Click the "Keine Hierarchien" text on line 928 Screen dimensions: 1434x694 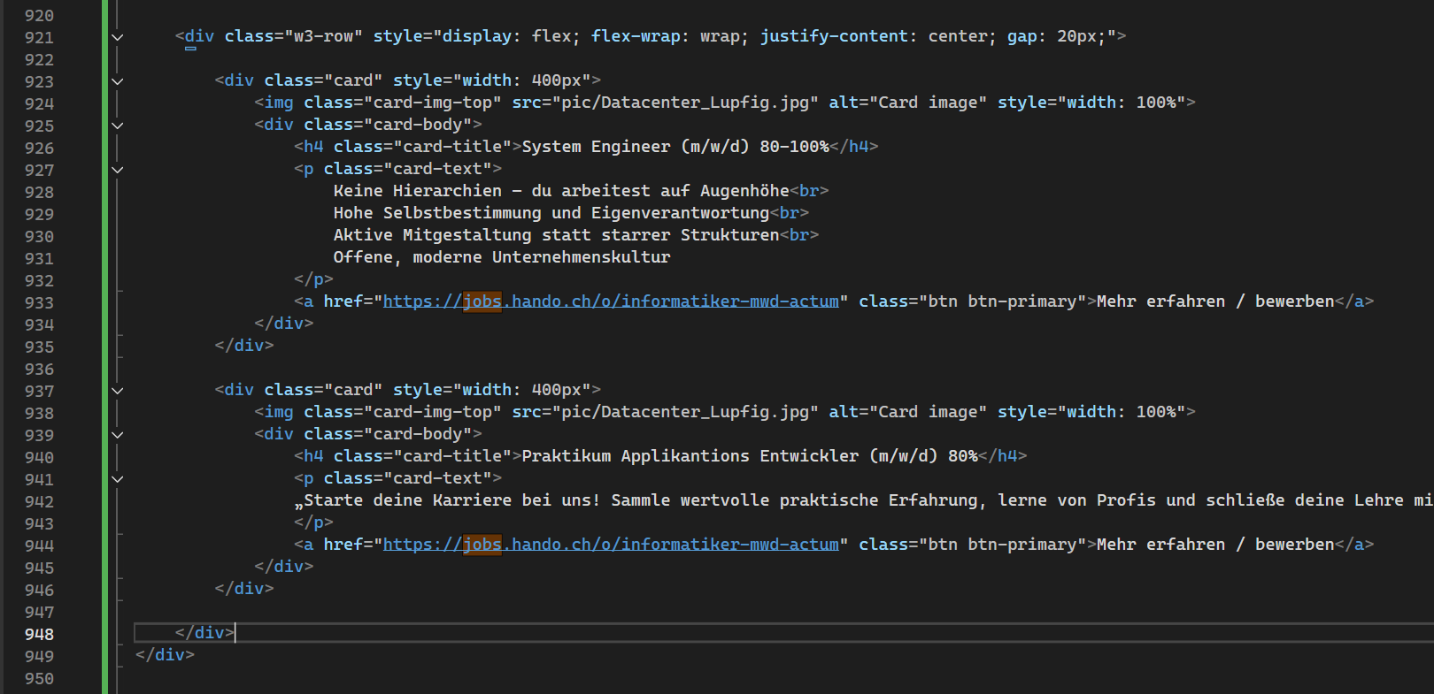click(x=417, y=191)
